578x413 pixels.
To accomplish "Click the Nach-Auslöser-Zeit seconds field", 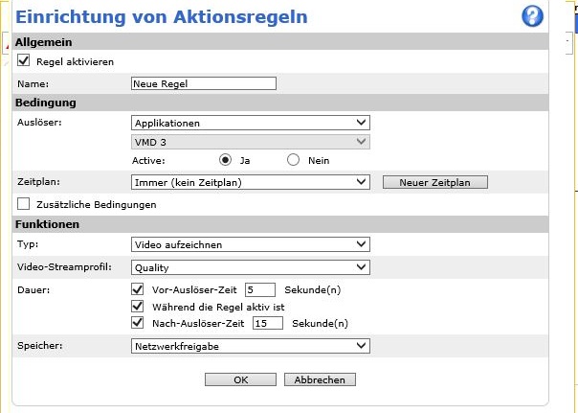I will [268, 323].
